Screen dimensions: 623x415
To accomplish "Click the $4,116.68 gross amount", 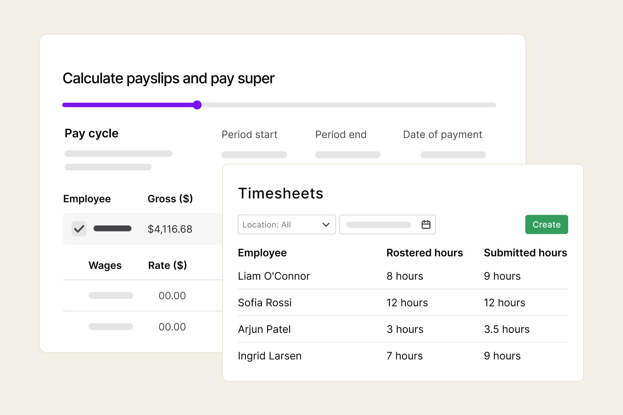I will pyautogui.click(x=170, y=229).
